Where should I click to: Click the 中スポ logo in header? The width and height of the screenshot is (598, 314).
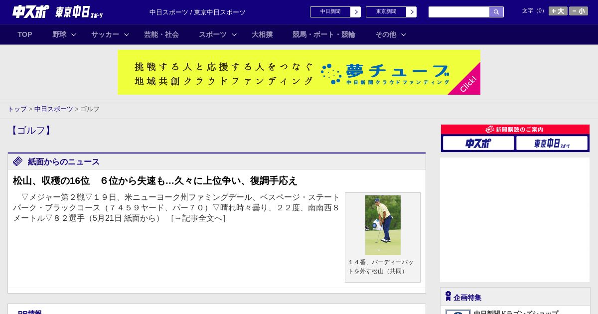pos(30,11)
